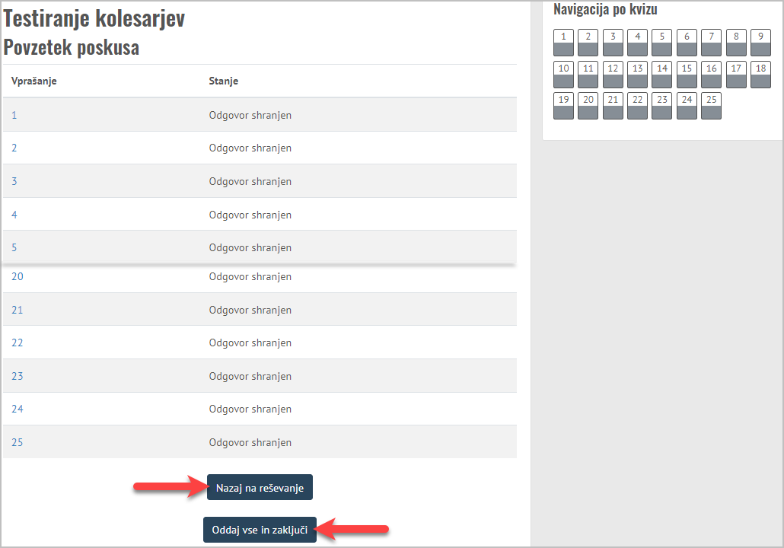
Task: Click Odgovor shranjen status for question 25
Action: 250,442
